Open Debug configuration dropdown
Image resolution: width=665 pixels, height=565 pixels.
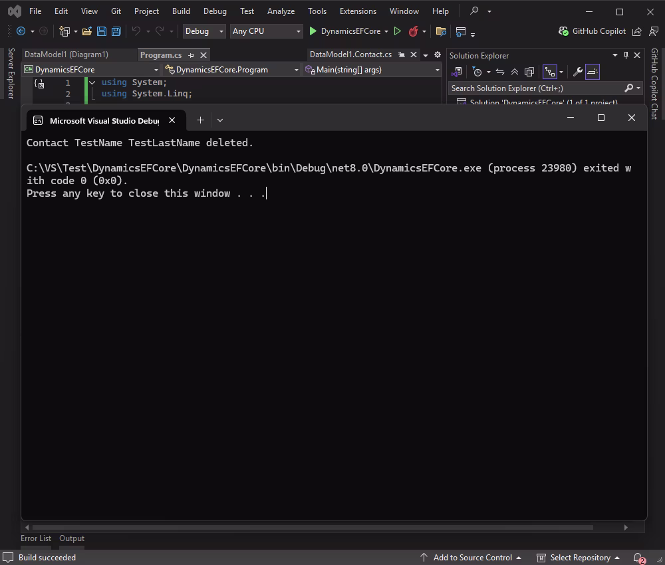(203, 31)
